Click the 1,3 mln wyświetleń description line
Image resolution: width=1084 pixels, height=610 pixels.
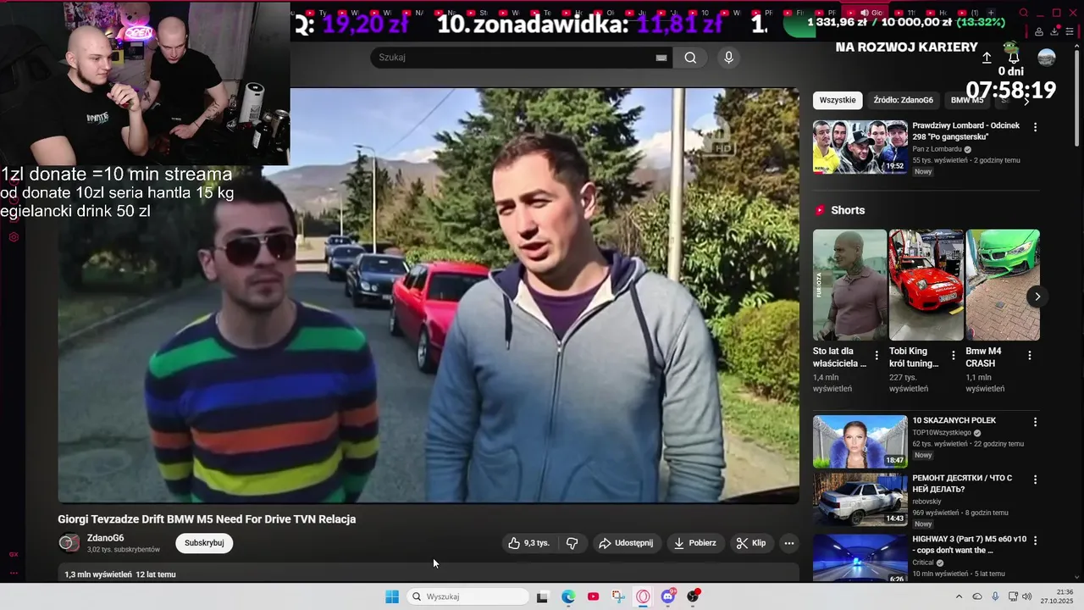click(120, 574)
